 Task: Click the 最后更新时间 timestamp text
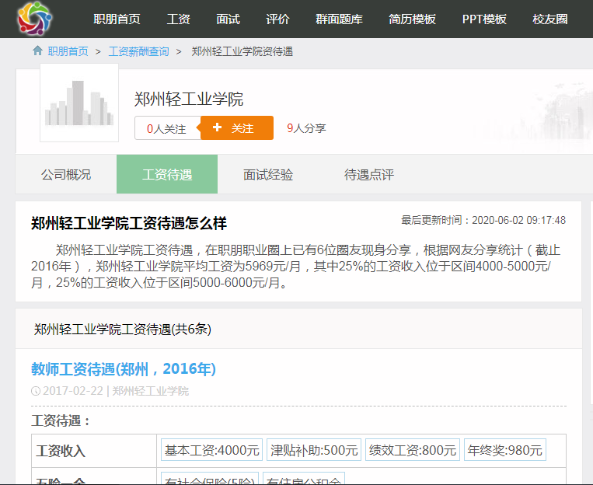pos(483,220)
